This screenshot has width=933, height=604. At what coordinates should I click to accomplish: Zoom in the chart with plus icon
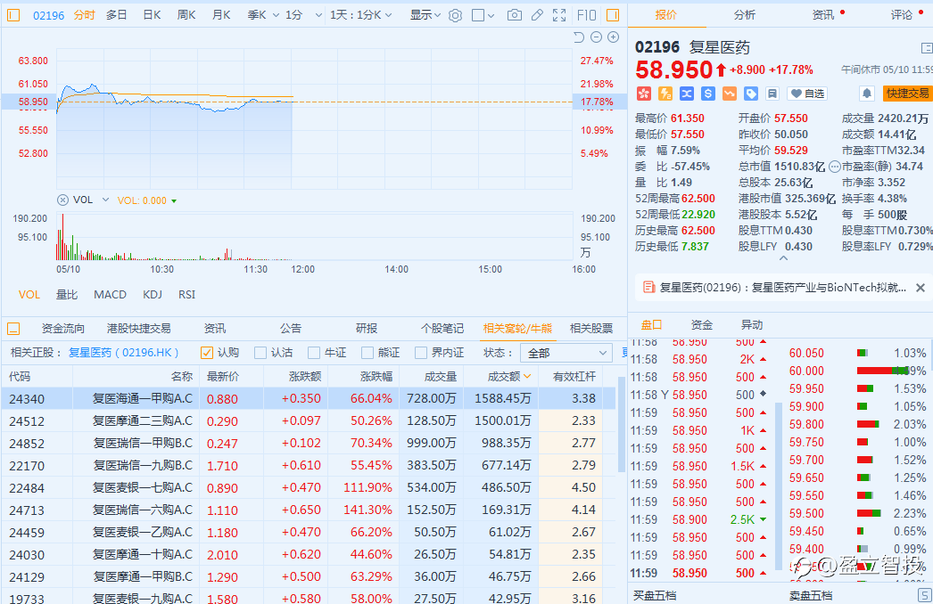613,37
